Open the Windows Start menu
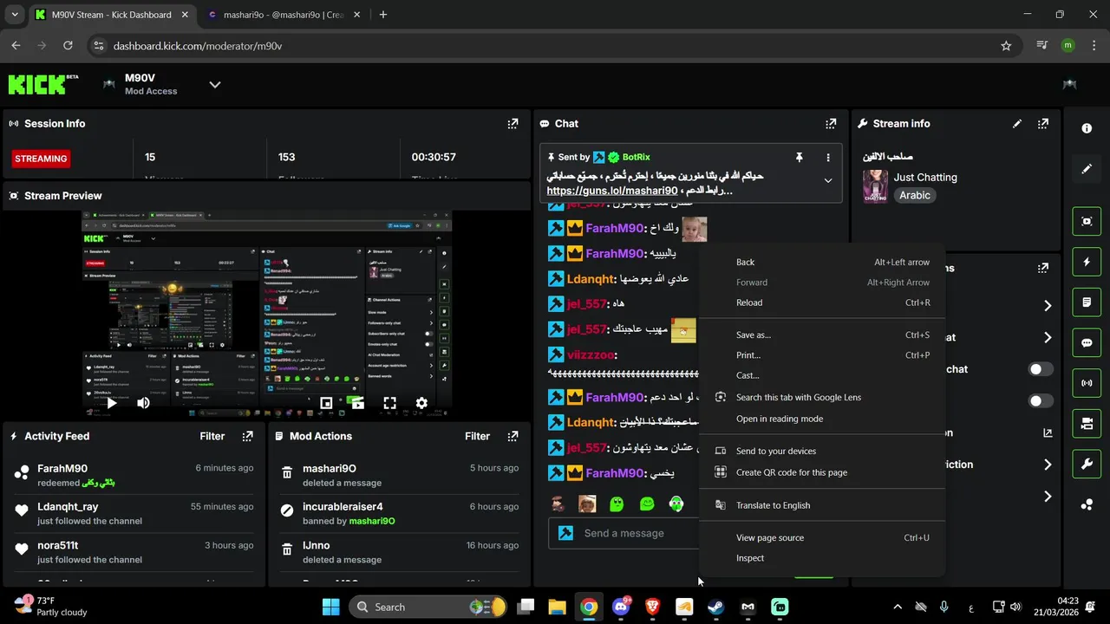The height and width of the screenshot is (624, 1110). 331,607
